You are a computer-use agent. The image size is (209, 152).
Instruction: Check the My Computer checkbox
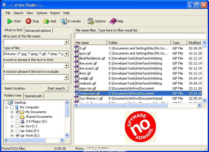[12, 107]
